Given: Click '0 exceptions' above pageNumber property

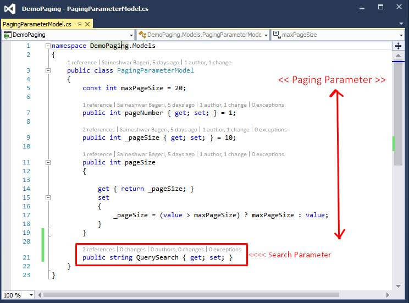Looking at the screenshot, I should (x=268, y=105).
